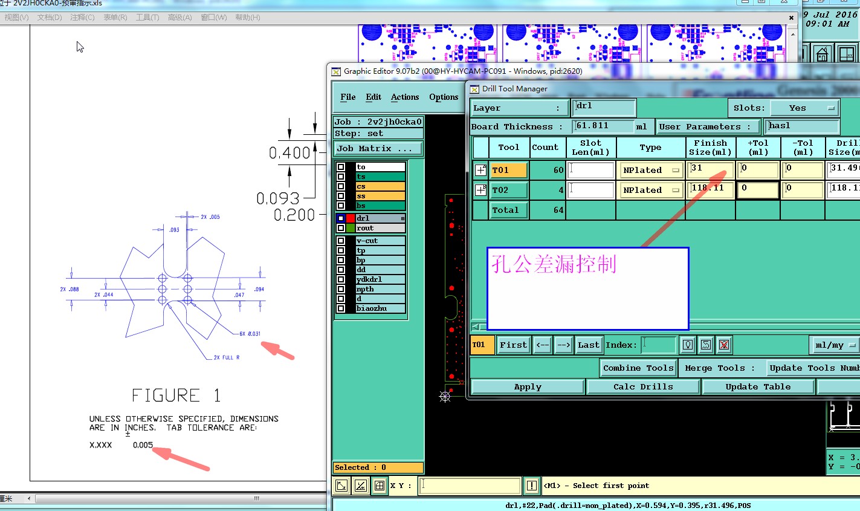This screenshot has height=511, width=860.
Task: Click the Index input field
Action: 659,345
